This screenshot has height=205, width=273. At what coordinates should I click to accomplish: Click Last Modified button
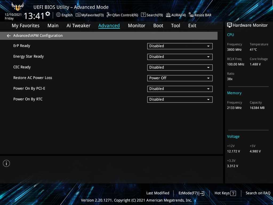click(x=158, y=193)
